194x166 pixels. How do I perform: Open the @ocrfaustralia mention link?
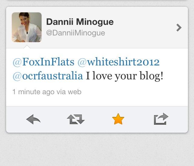coord(48,76)
